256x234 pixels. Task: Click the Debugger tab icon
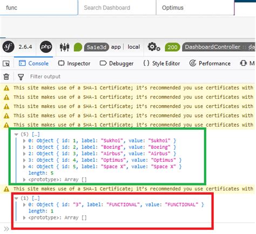coord(103,63)
